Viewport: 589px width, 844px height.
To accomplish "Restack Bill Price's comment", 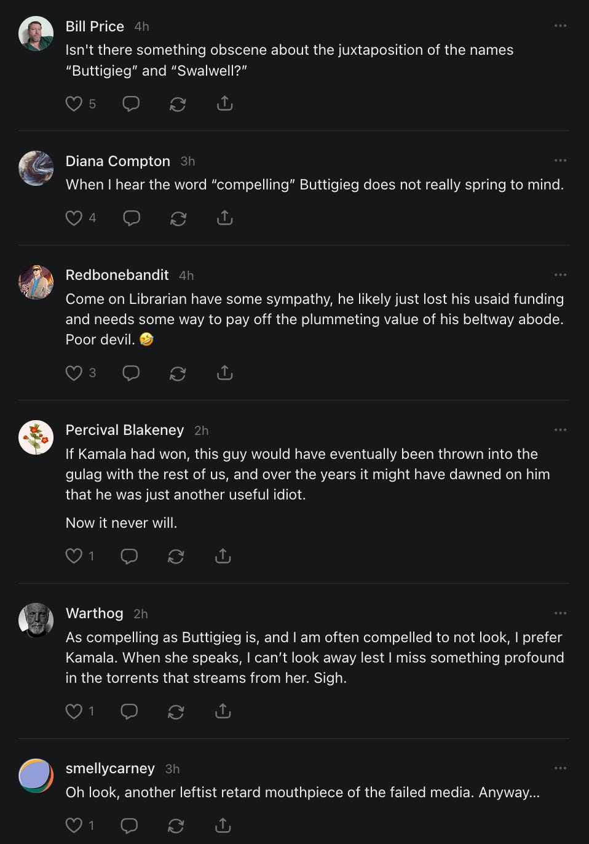I will [178, 104].
